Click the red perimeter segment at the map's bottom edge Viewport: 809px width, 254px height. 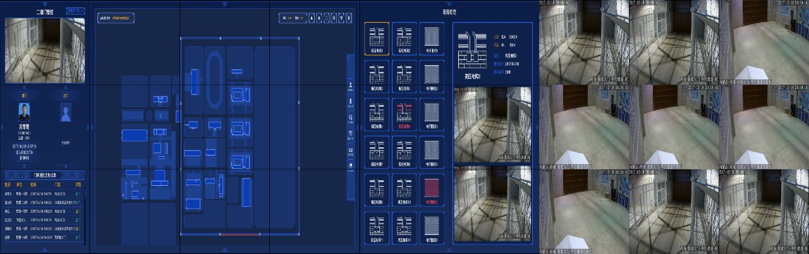tap(240, 234)
